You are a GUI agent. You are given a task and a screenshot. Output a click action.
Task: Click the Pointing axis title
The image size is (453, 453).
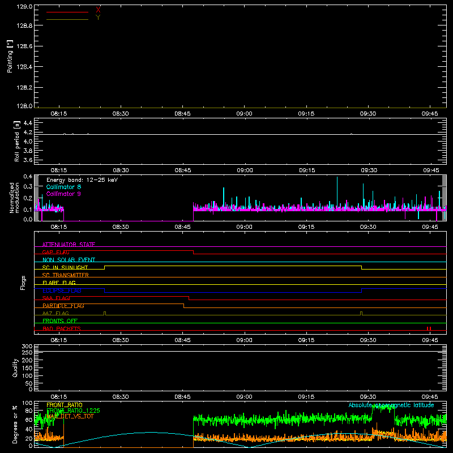(10, 57)
